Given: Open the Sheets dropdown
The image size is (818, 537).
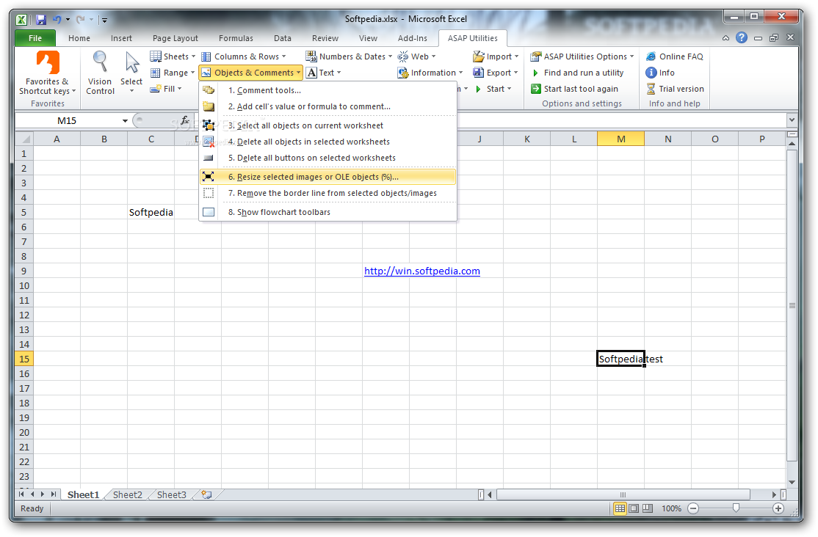Looking at the screenshot, I should tap(173, 56).
